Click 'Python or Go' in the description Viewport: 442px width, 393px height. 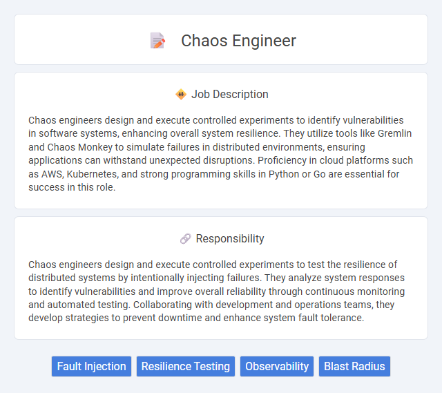pyautogui.click(x=297, y=174)
